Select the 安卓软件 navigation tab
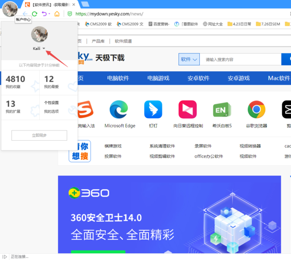291x260 pixels. [198, 78]
